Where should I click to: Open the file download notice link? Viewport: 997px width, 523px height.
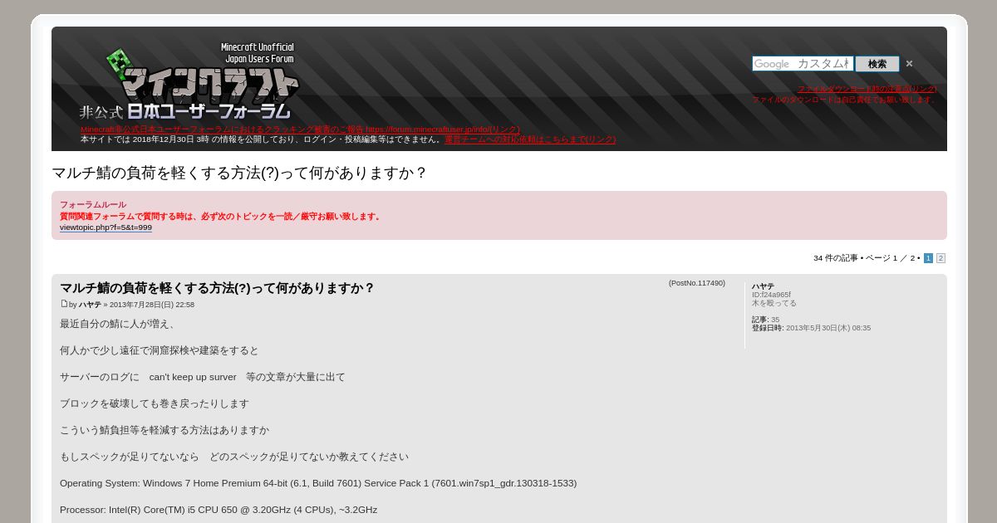(867, 89)
